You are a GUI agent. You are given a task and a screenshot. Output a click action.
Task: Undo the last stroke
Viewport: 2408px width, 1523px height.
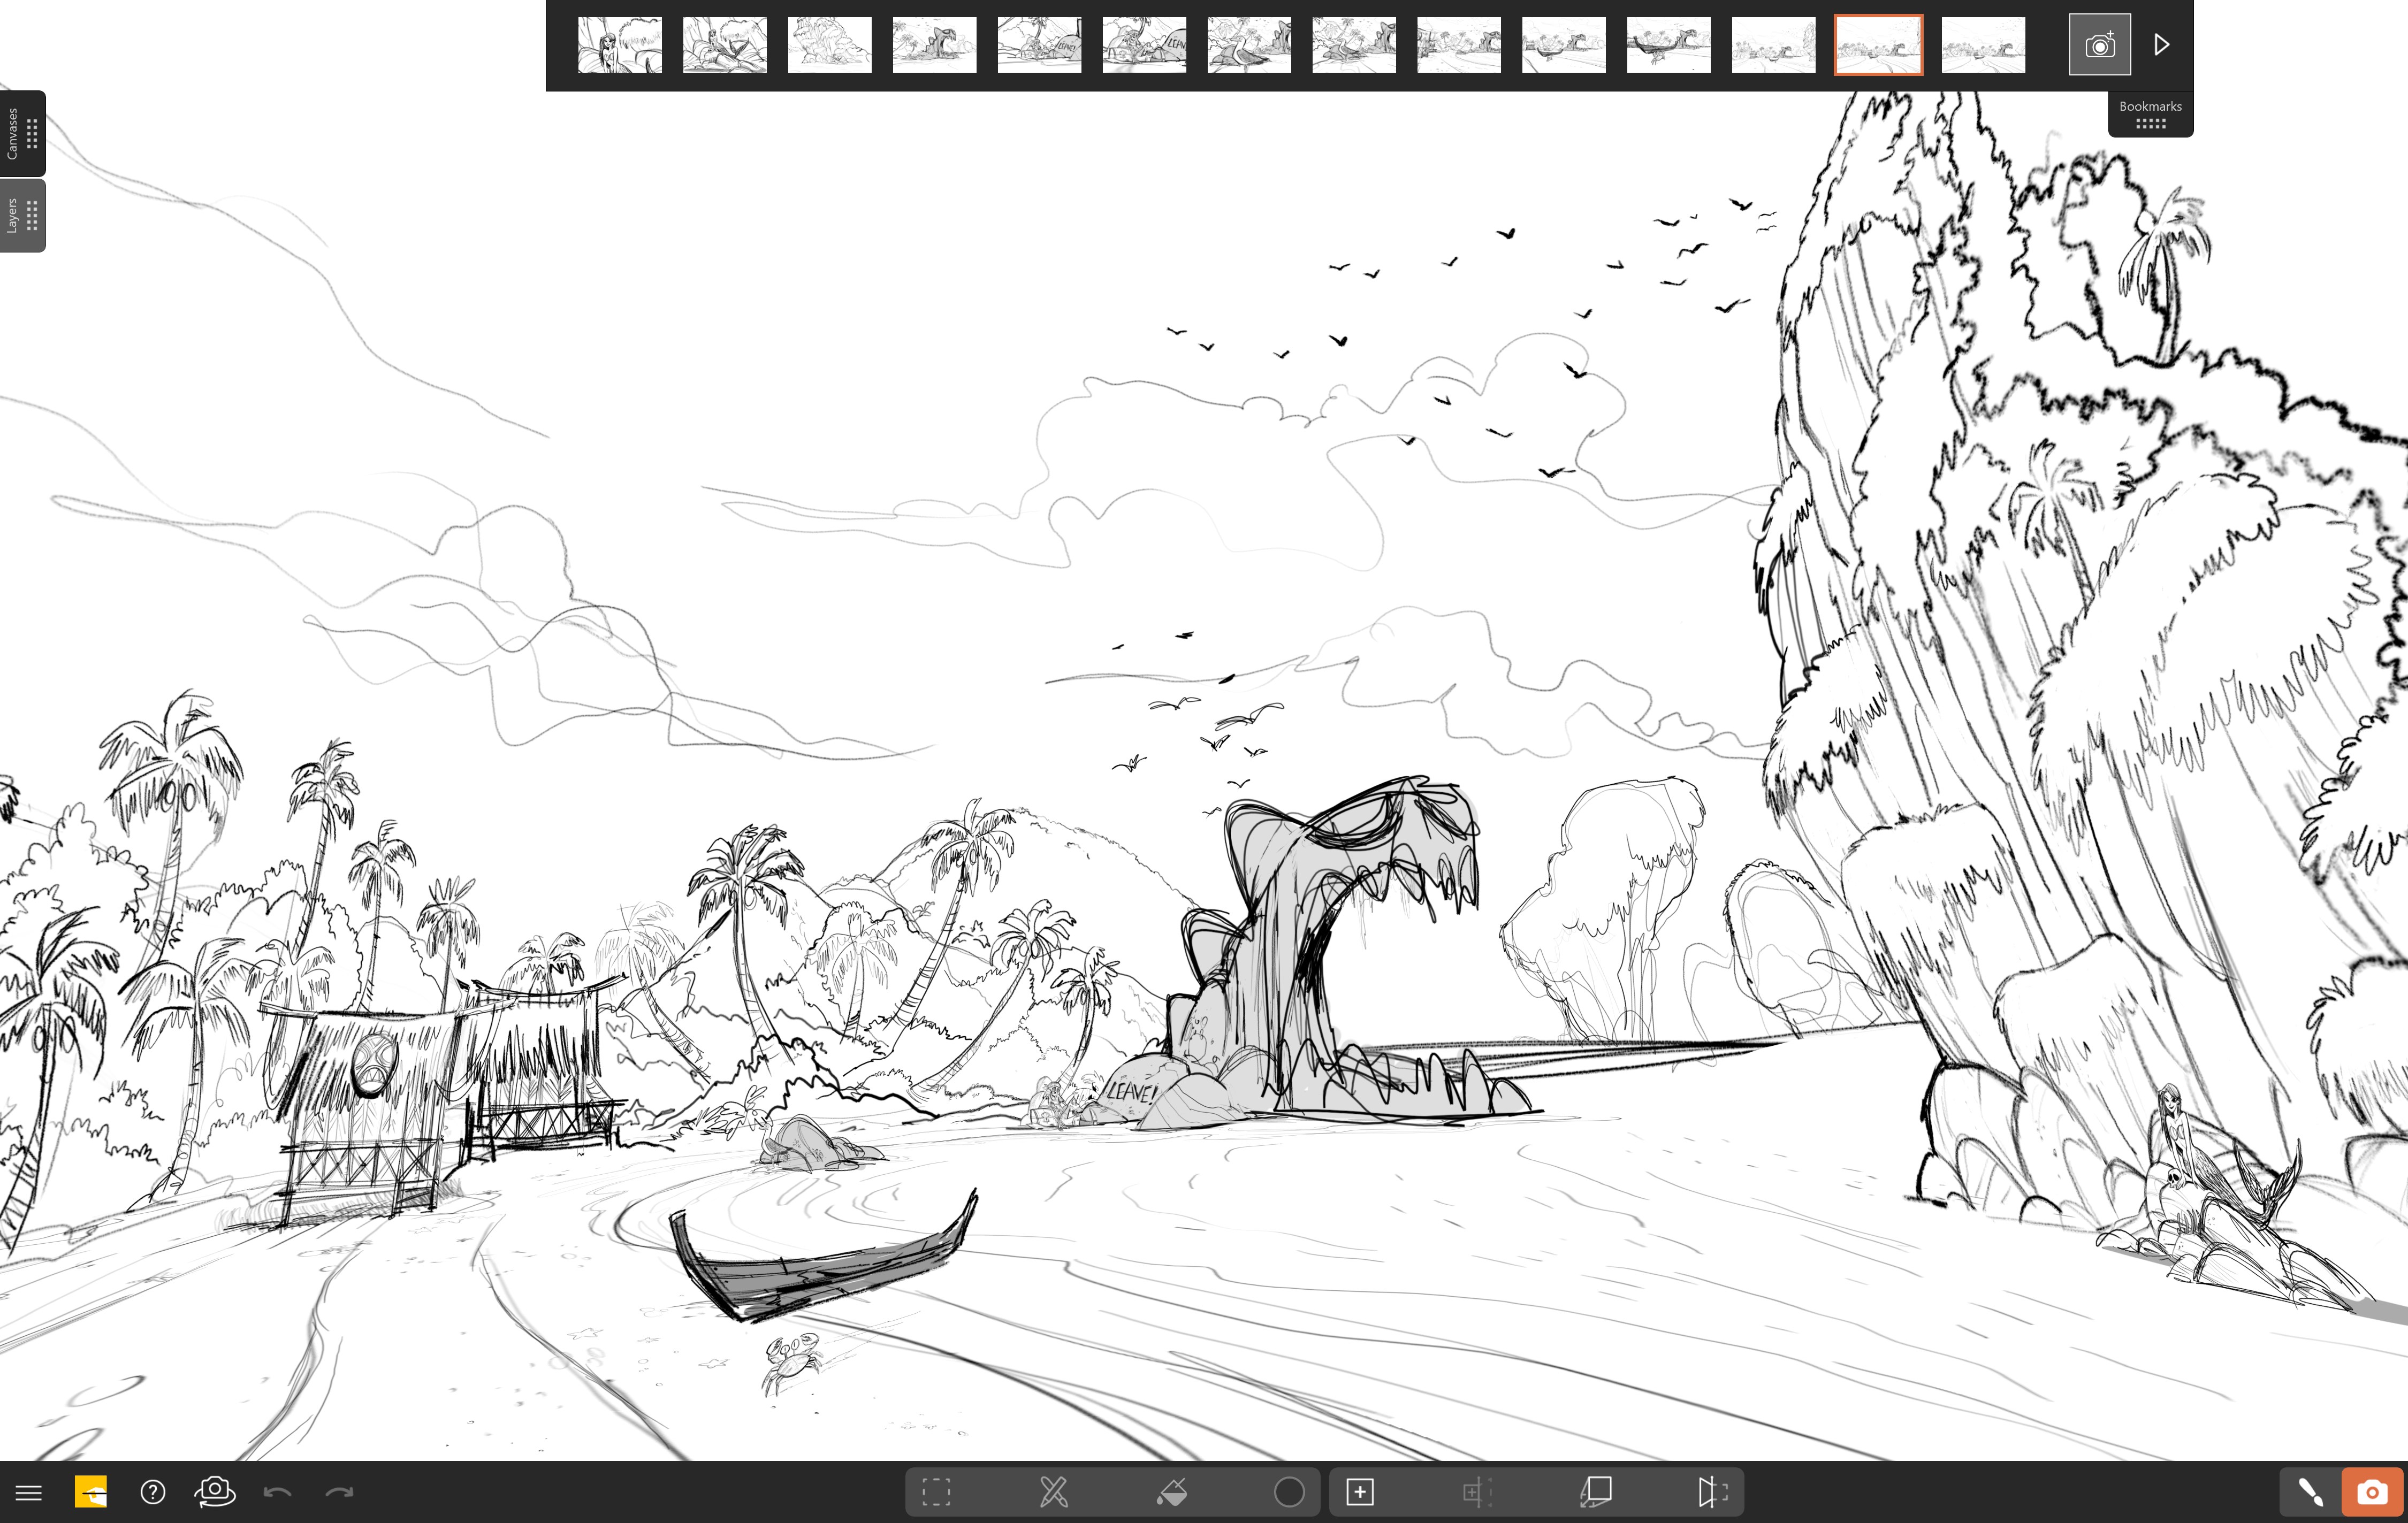(x=280, y=1491)
